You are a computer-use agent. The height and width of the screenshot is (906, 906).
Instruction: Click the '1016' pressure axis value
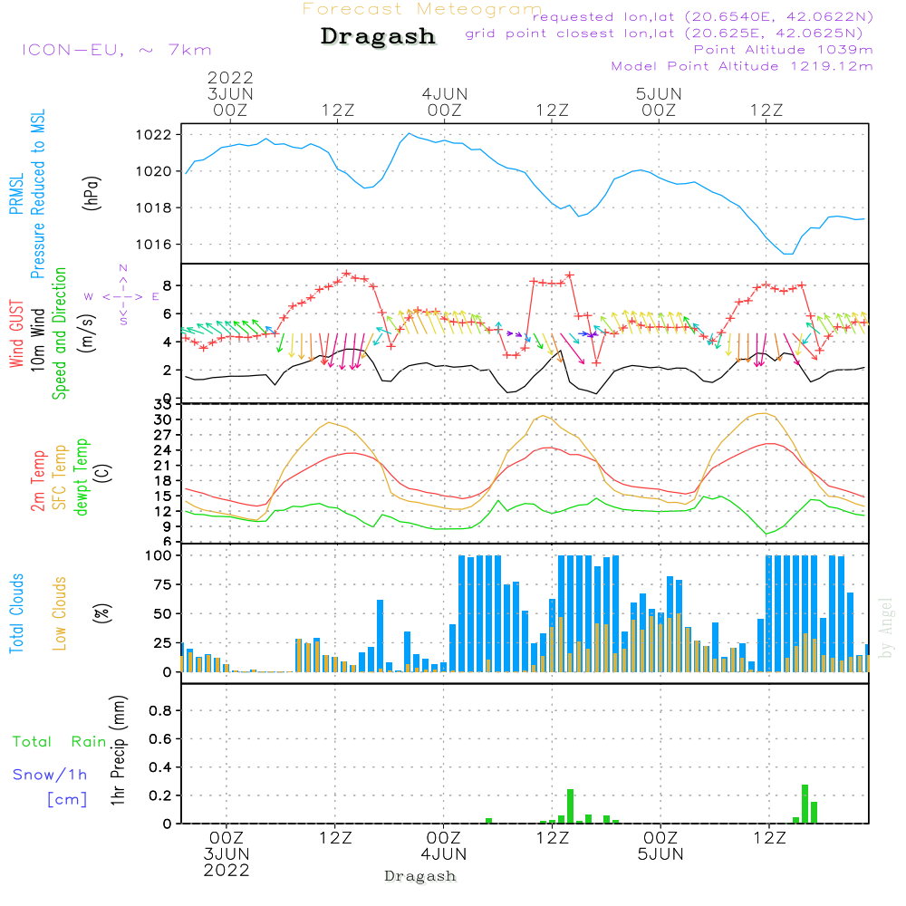154,245
